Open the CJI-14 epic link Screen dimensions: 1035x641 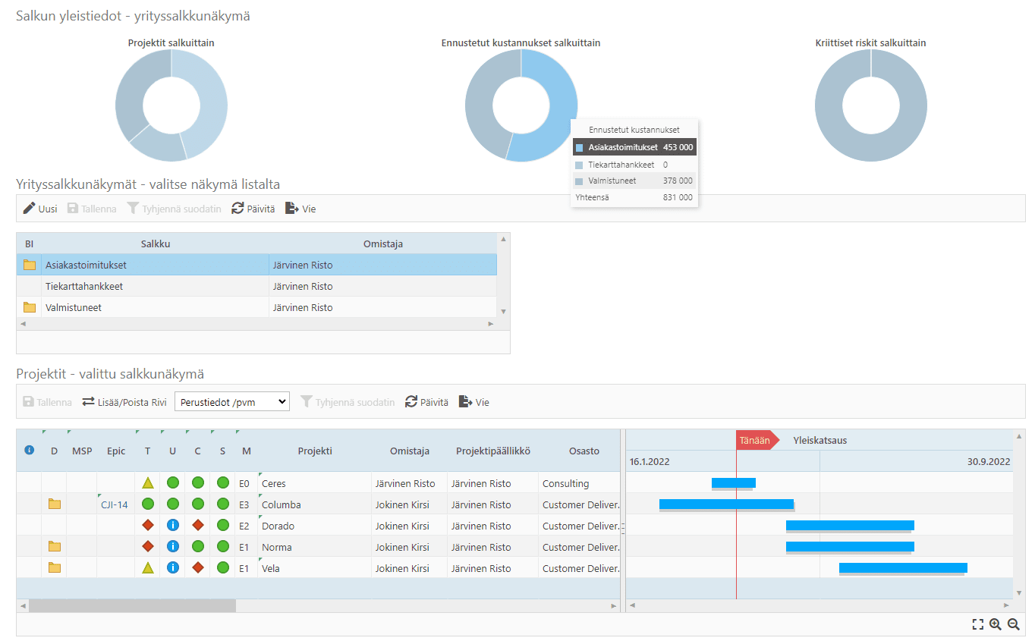115,504
